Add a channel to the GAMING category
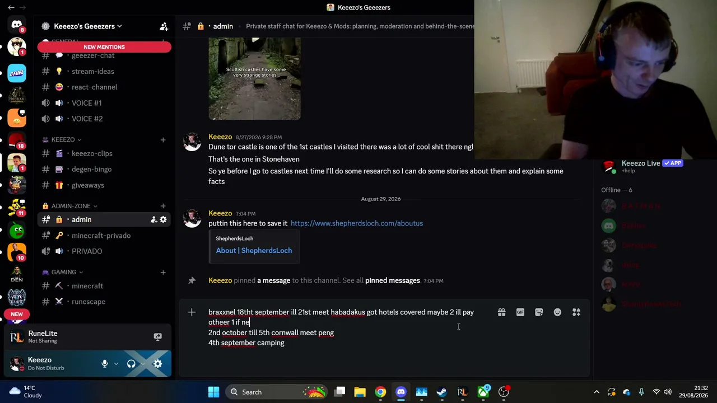The height and width of the screenshot is (403, 717). point(163,273)
